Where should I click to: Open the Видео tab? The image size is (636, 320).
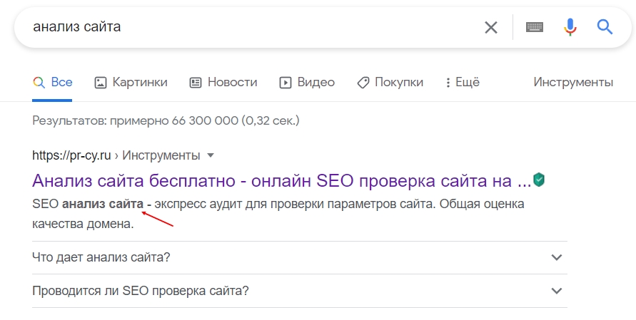307,83
